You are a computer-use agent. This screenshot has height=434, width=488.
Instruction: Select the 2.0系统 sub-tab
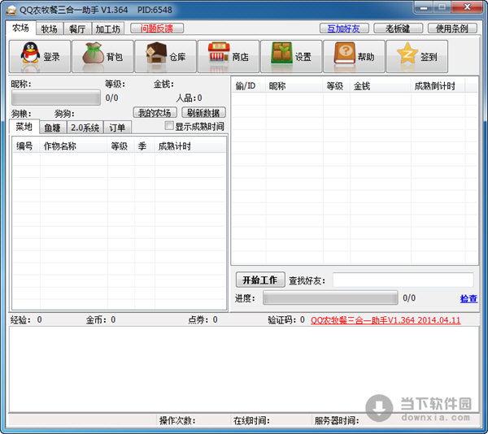pos(85,128)
